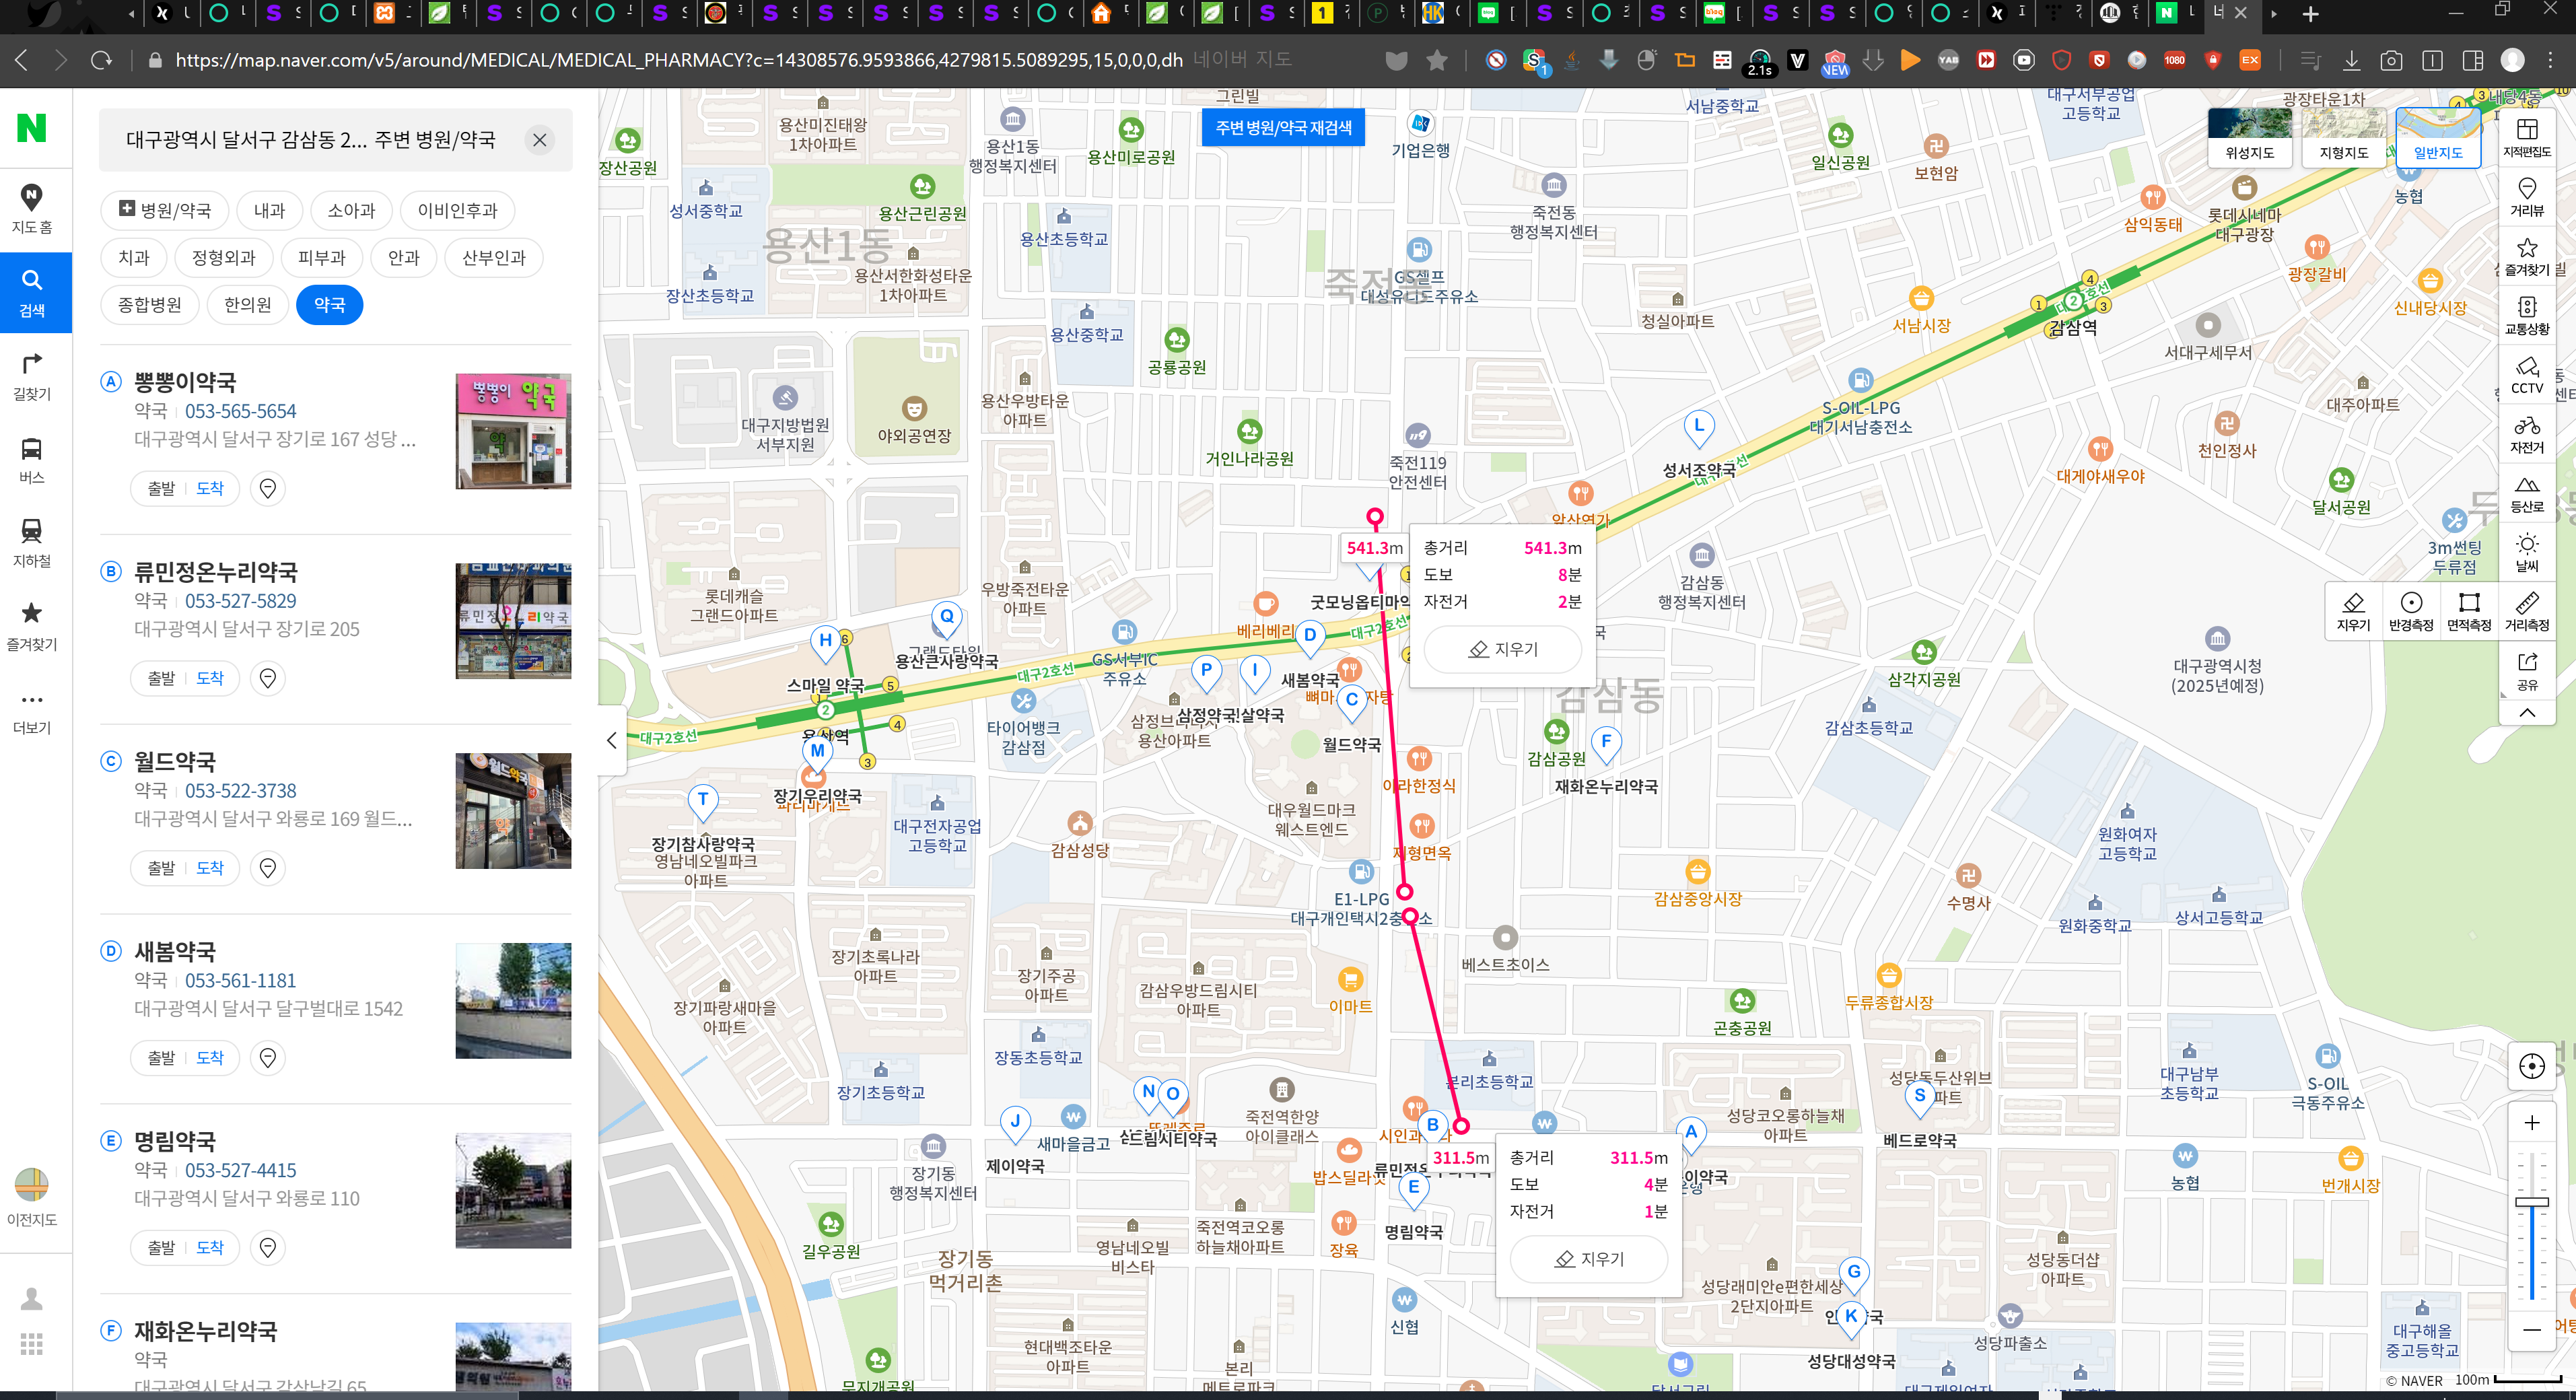Toggle 등산로 hiking trail layer
Image resolution: width=2576 pixels, height=1400 pixels.
[2527, 494]
